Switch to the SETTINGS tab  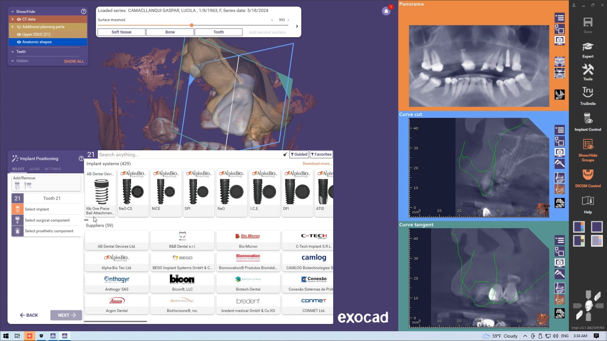pos(53,169)
